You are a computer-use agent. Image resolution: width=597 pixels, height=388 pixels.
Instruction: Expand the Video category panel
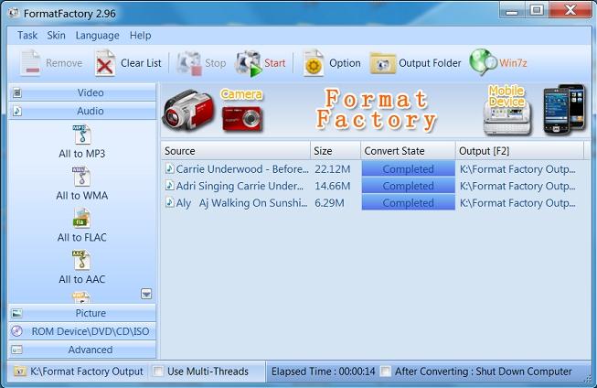82,92
